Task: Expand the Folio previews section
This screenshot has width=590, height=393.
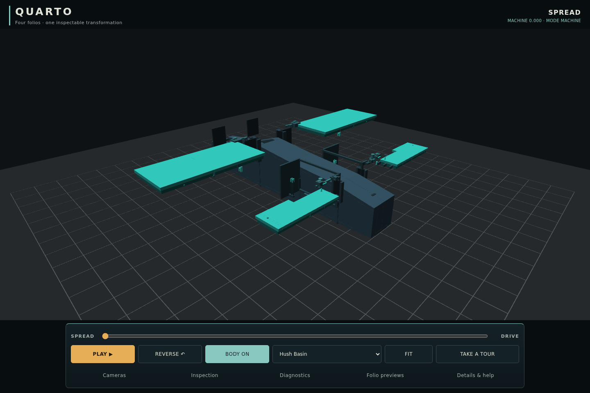Action: pyautogui.click(x=385, y=375)
